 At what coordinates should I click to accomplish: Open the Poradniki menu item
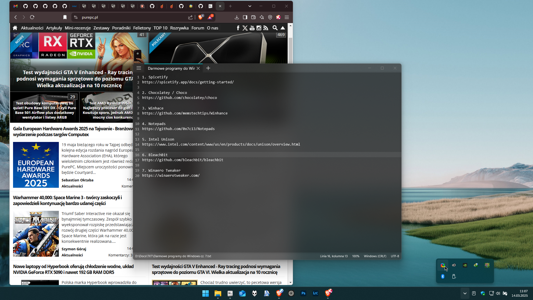coord(121,28)
